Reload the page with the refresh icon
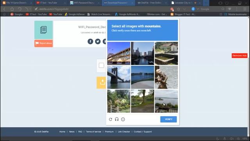This screenshot has width=250, height=141. [x=20, y=9]
